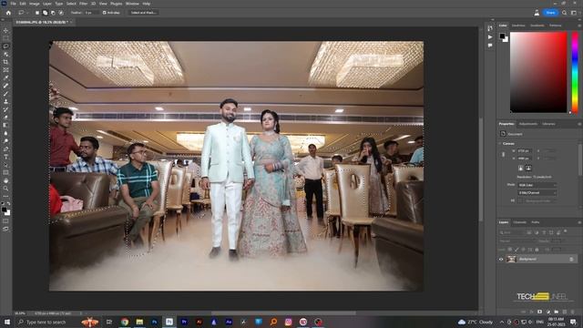Select the Gradient tool
Viewport: 583px width, 328px height.
(5, 126)
